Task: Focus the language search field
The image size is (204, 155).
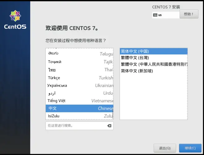Action: coord(79,126)
